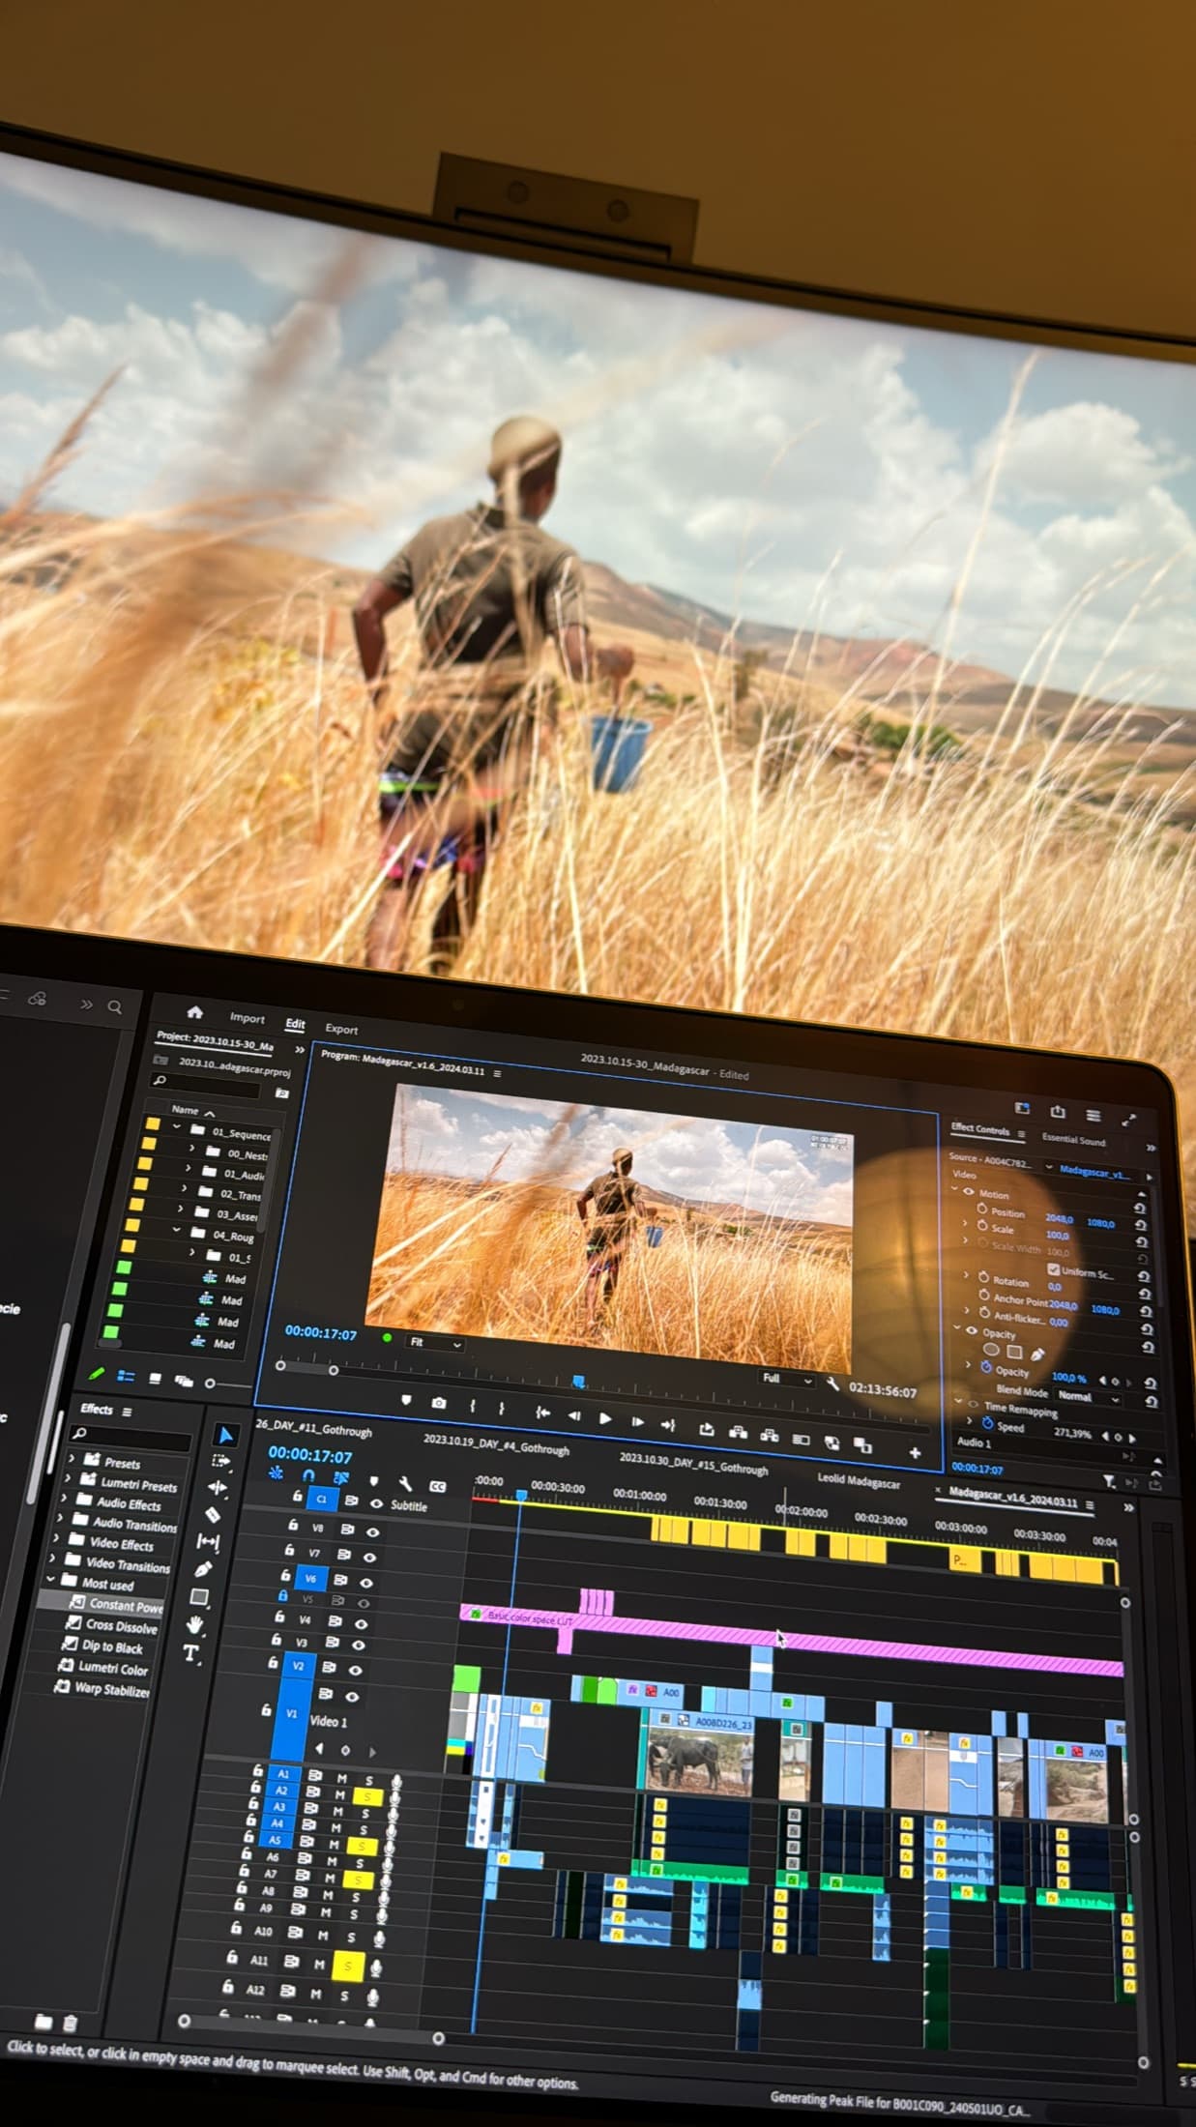Switch to the Essential Sound tab

pos(1073,1140)
